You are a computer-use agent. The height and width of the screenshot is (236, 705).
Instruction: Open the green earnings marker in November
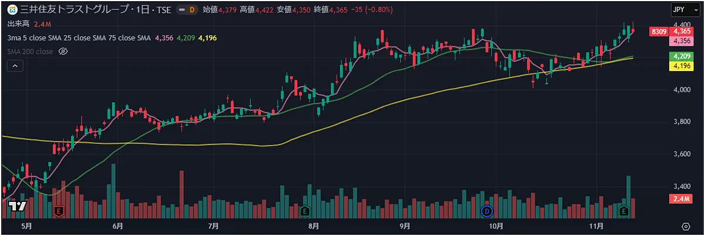pos(624,210)
